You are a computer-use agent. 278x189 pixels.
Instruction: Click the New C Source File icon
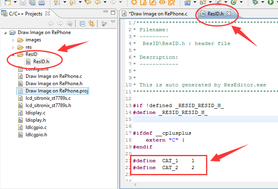coord(218,2)
